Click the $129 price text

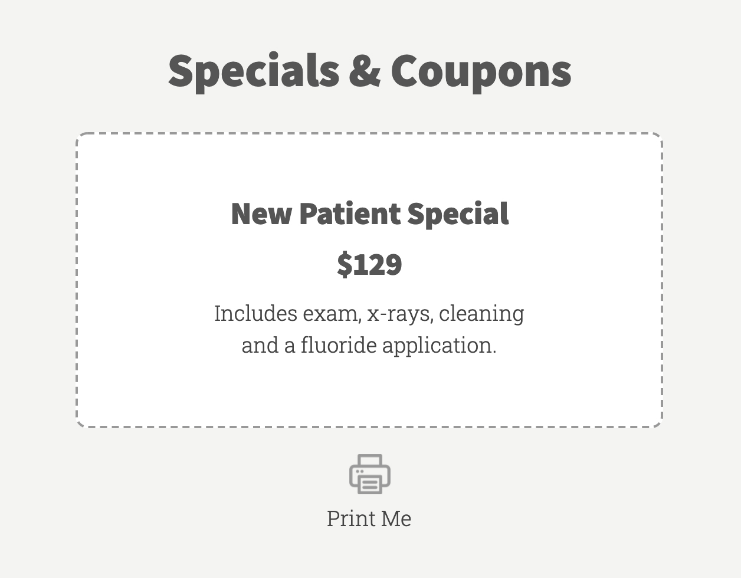(x=370, y=264)
